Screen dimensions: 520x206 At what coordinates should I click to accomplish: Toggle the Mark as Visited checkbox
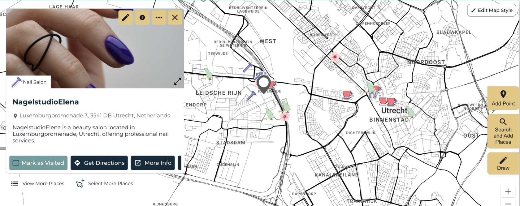coord(16,163)
